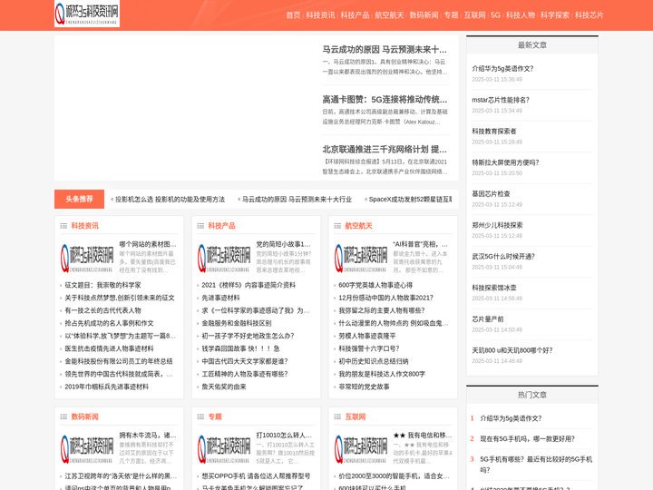Click list icon beside 航空航天 section title

(337, 226)
